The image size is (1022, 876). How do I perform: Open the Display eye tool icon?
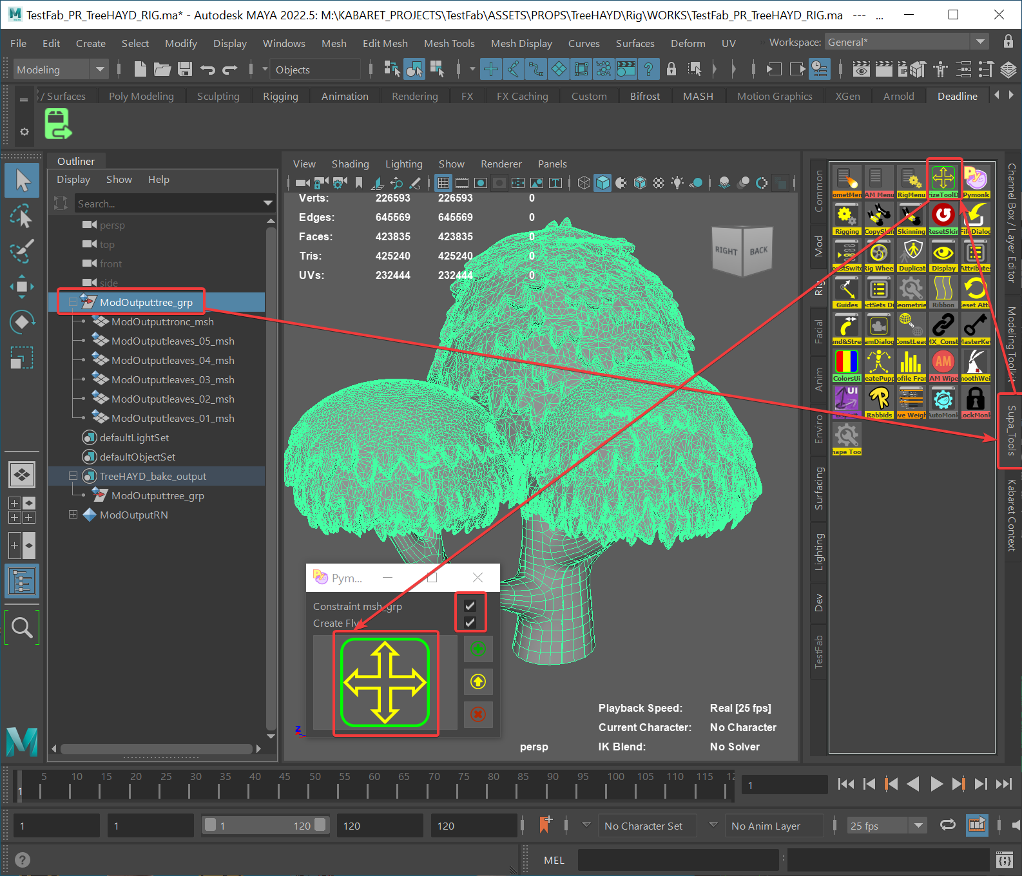943,254
